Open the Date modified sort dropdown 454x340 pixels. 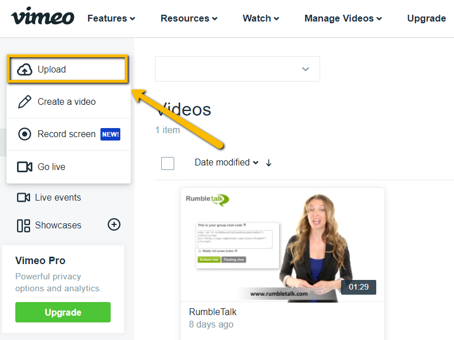click(226, 163)
